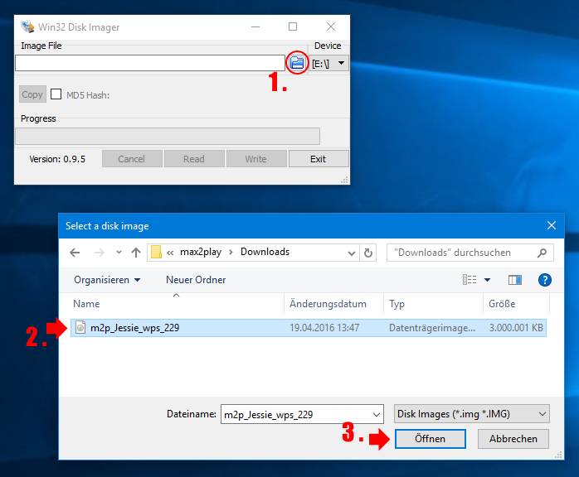Click the Exit button
The image size is (579, 477).
point(319,159)
